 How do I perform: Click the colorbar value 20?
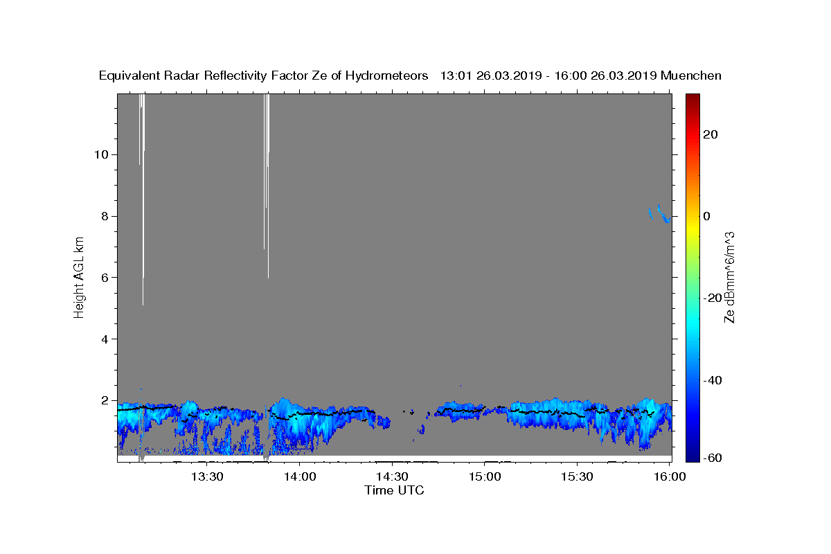click(711, 134)
